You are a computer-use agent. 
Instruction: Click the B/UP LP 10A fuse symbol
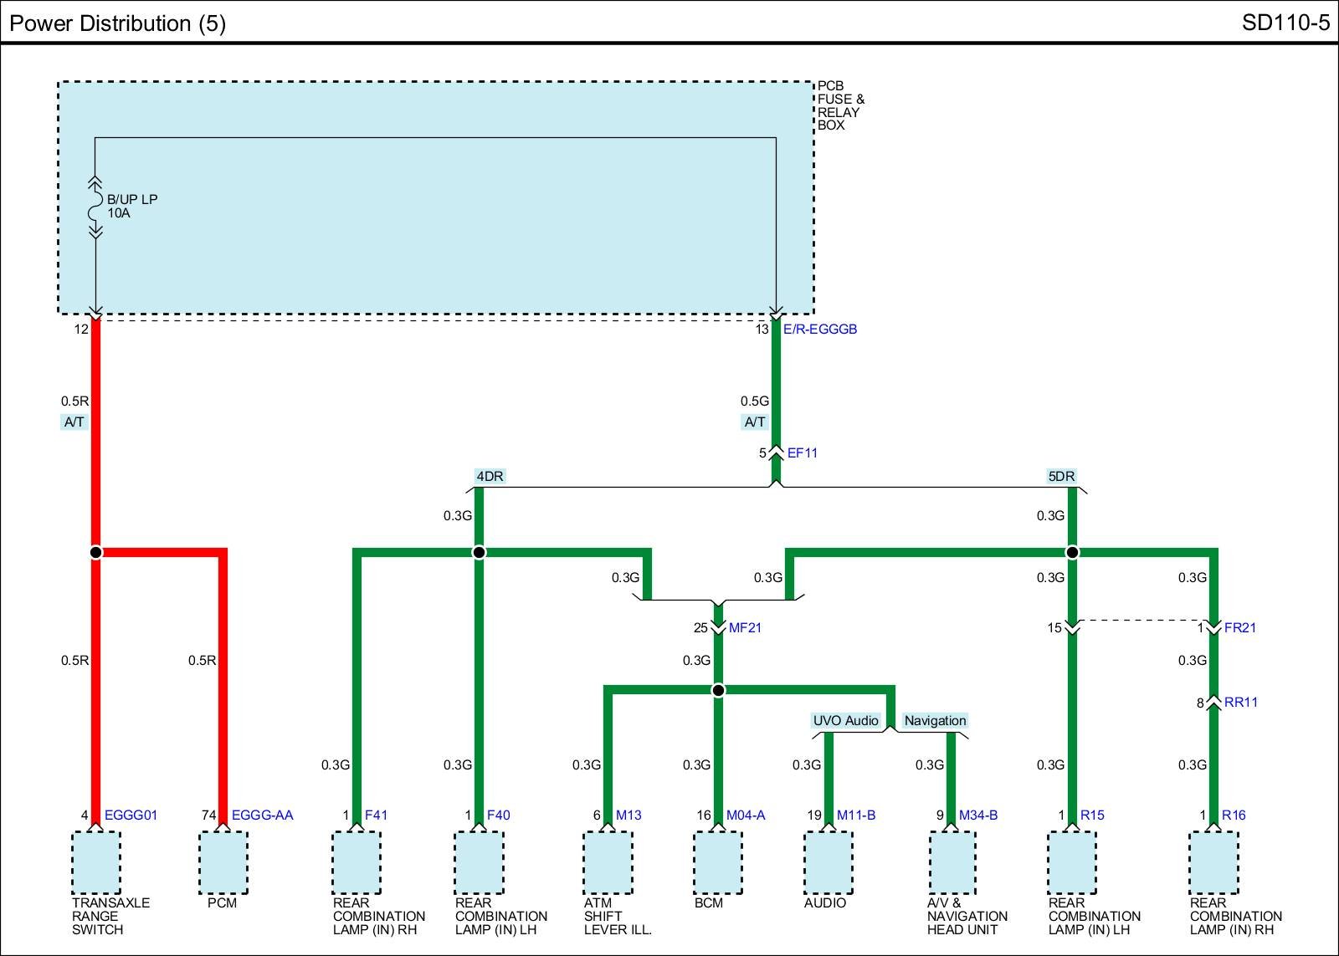coord(95,207)
